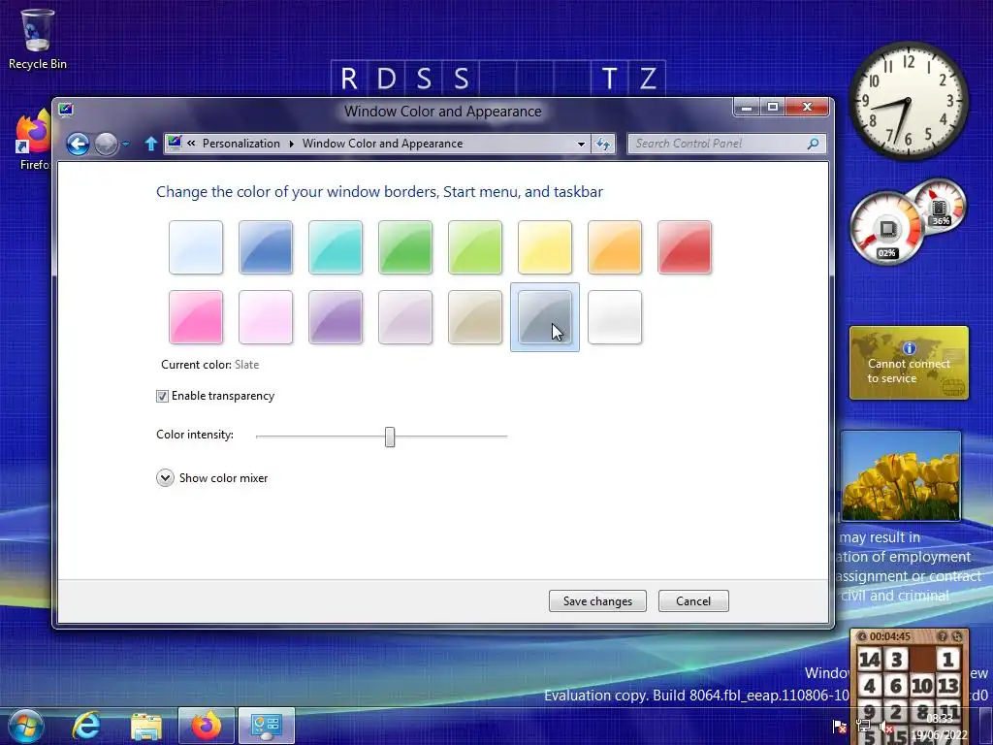This screenshot has width=993, height=745.
Task: Click the Up one level arrow
Action: pos(150,144)
